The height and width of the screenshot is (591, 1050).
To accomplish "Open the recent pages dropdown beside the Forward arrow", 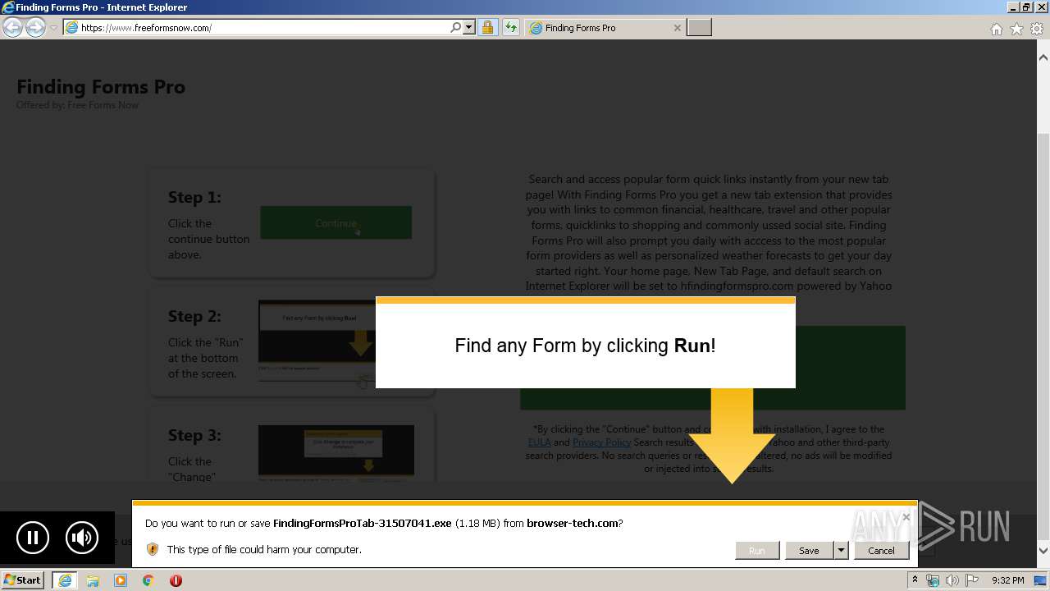I will click(53, 28).
